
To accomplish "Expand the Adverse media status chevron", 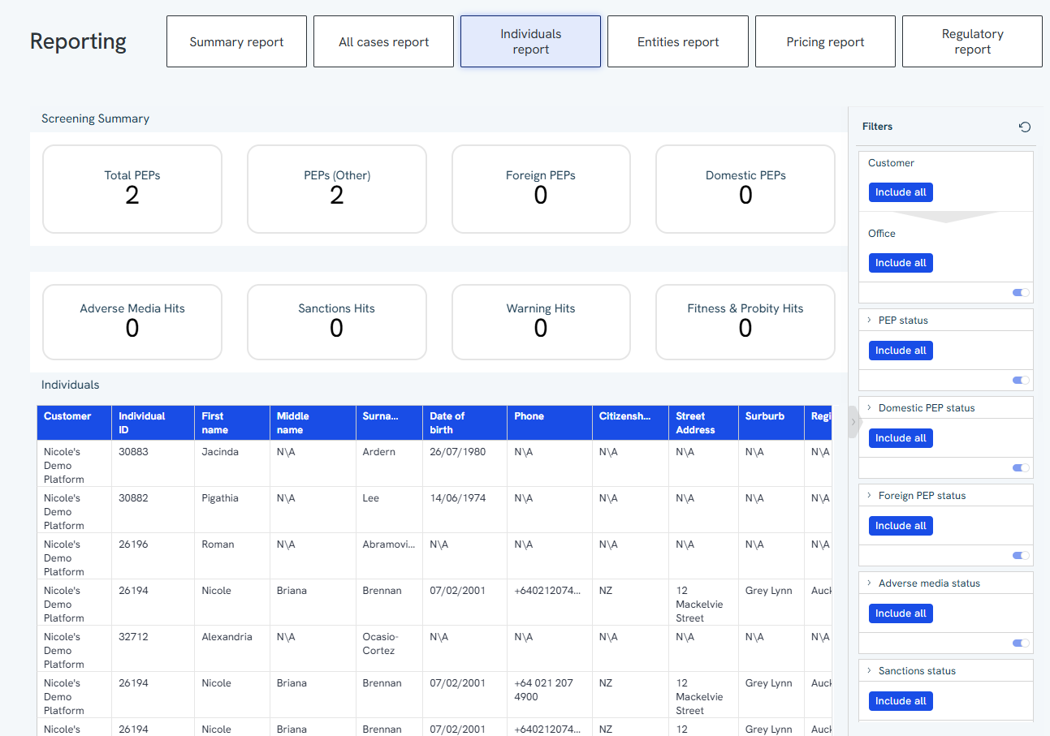I will click(x=870, y=583).
